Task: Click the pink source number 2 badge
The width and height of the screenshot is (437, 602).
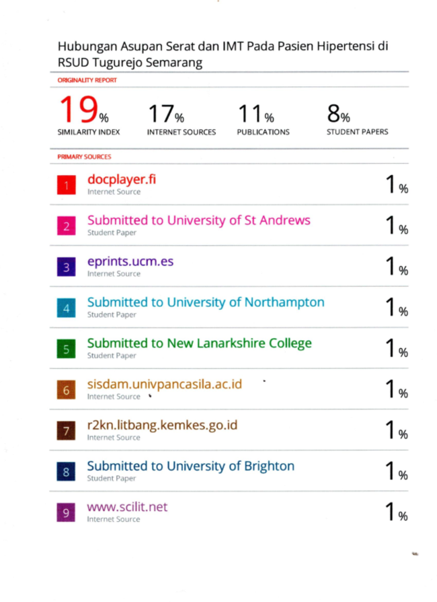Action: click(x=67, y=226)
